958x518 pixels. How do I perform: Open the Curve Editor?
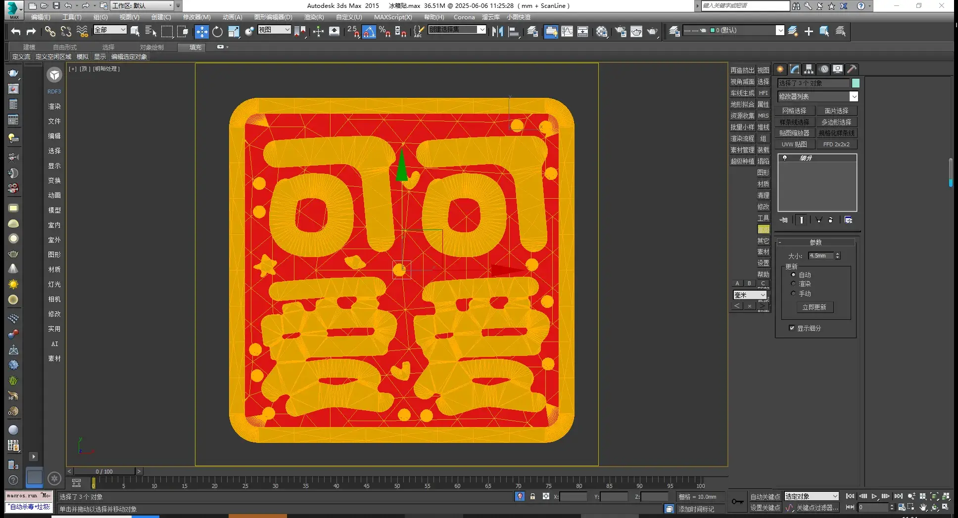tap(567, 32)
